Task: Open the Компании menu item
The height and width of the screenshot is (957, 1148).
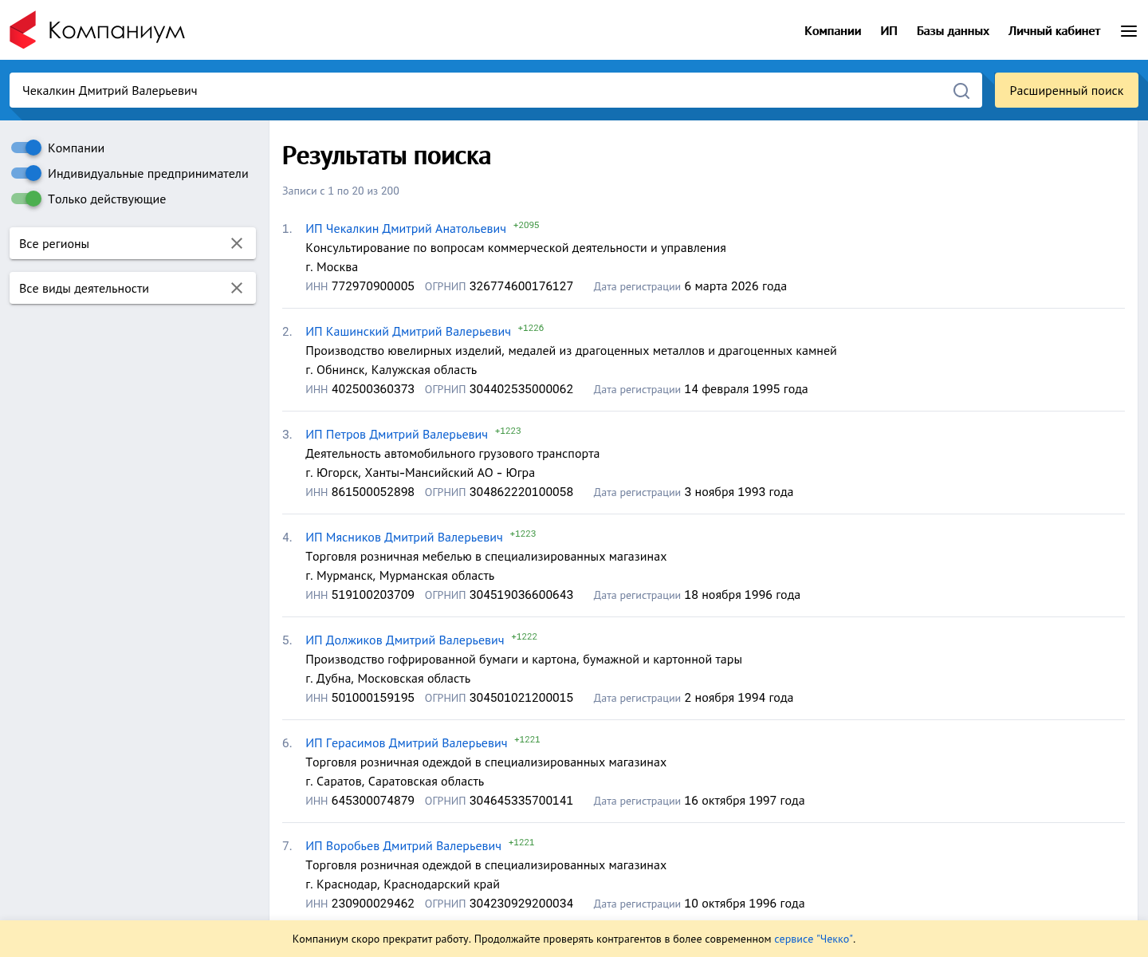Action: click(x=832, y=31)
